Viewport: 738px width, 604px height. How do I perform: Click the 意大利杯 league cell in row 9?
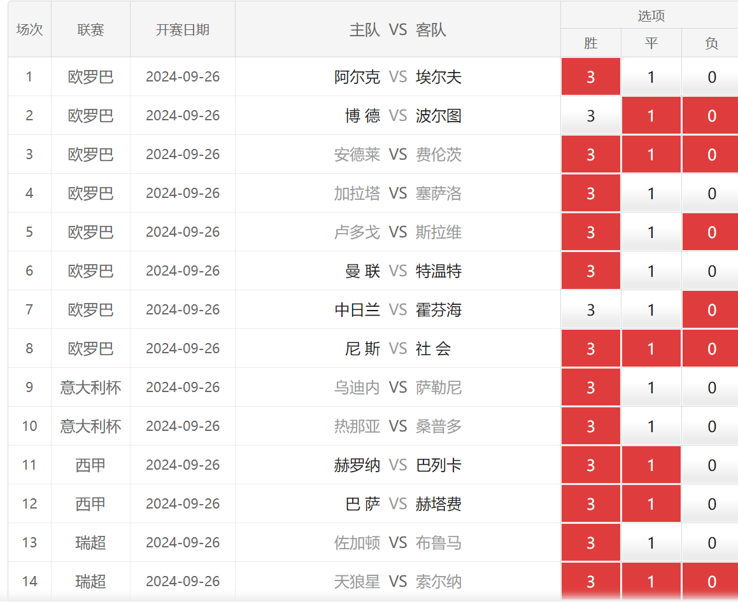point(90,387)
